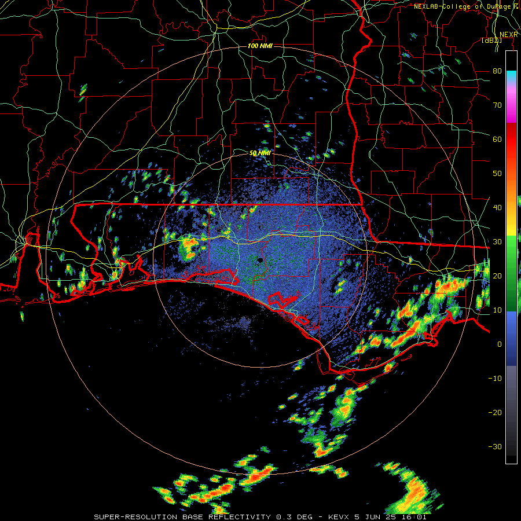
Task: Select the 40 value on dBZ scale
Action: pos(497,208)
